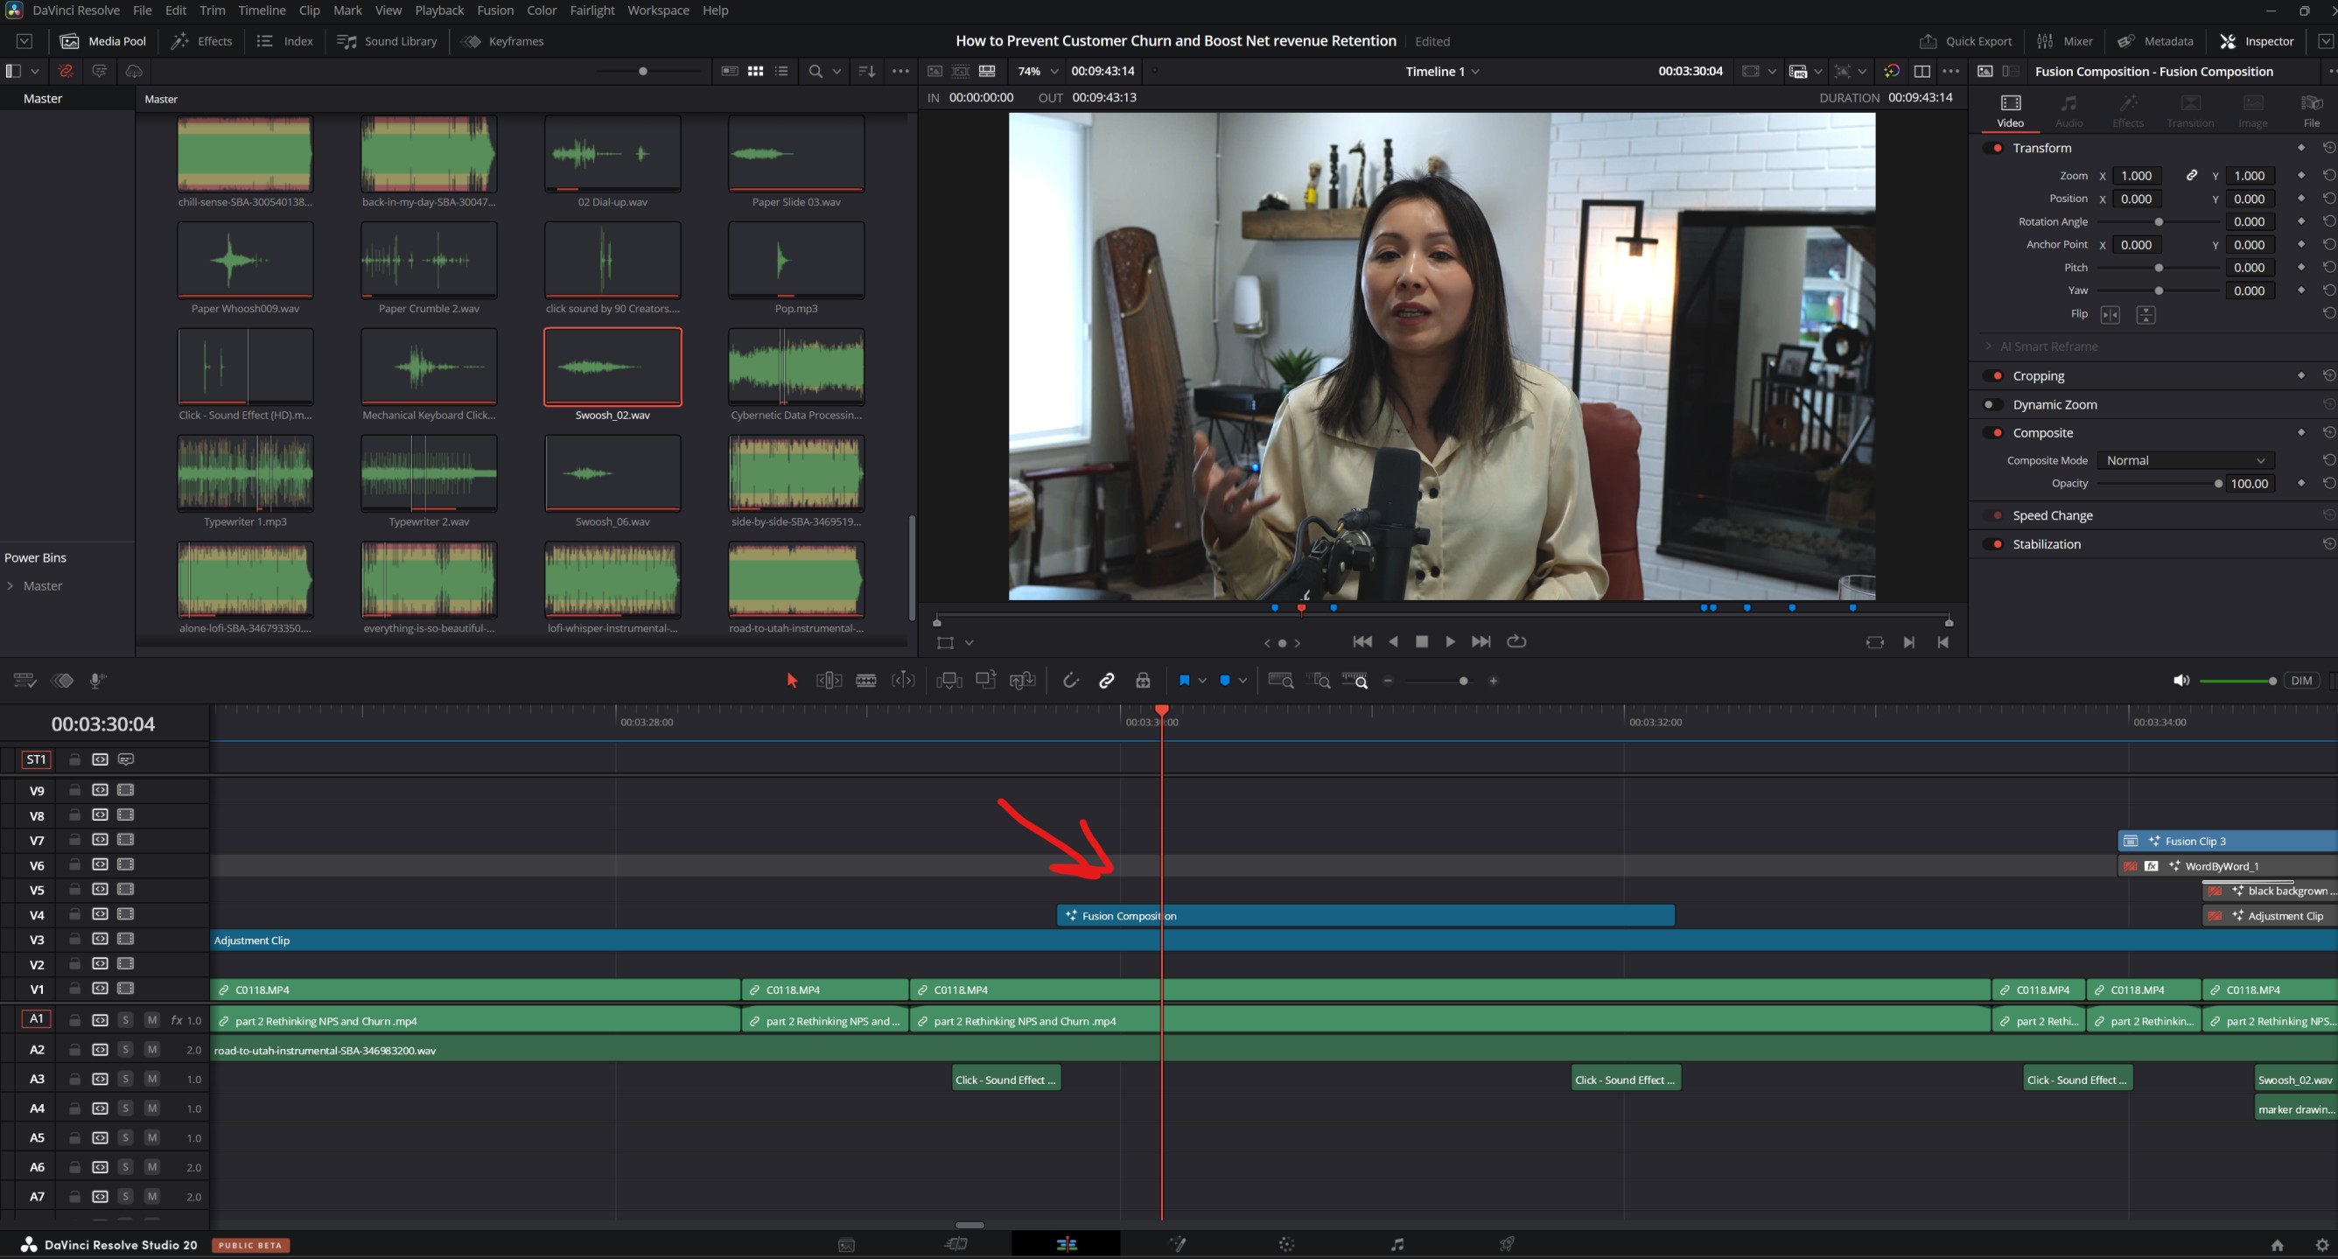This screenshot has width=2338, height=1259.
Task: Open the Workspace menu
Action: pos(657,10)
